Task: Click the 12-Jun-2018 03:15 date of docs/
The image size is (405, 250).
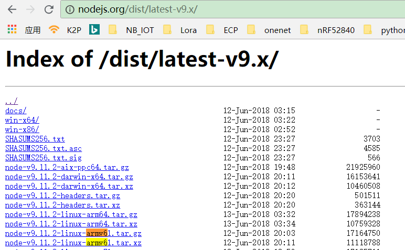Action: tap(259, 111)
